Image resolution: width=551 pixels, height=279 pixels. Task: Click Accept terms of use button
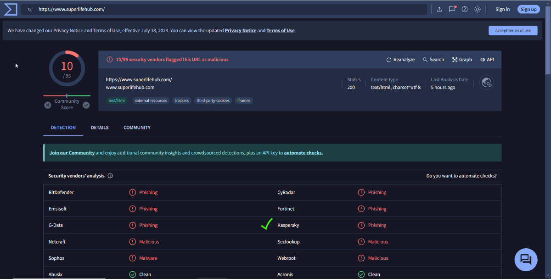513,31
